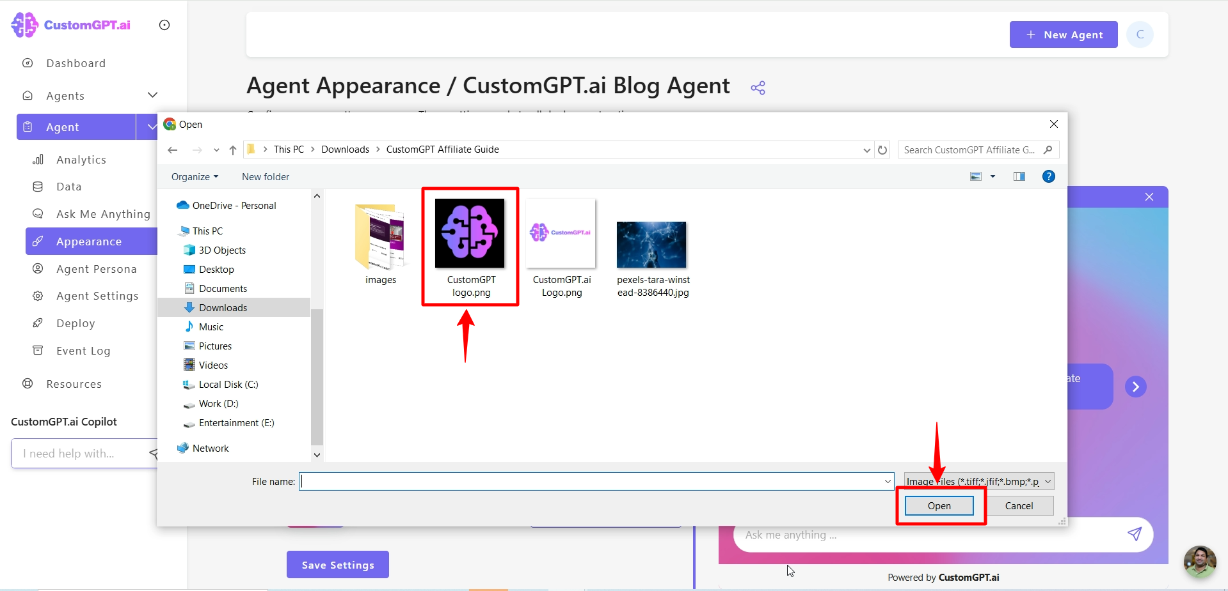Screen dimensions: 1228x591
Task: Open Agent Settings page
Action: click(x=97, y=296)
